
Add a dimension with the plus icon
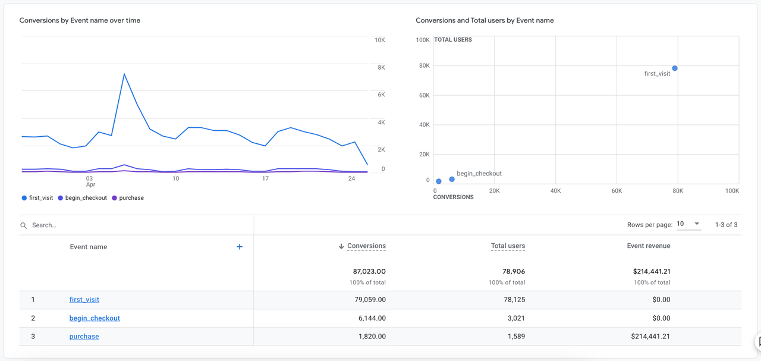[240, 247]
